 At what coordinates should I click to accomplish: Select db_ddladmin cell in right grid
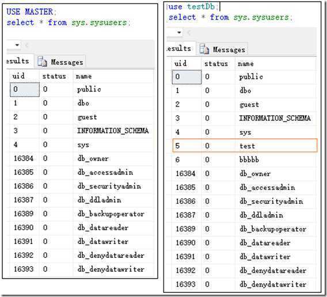pos(276,215)
